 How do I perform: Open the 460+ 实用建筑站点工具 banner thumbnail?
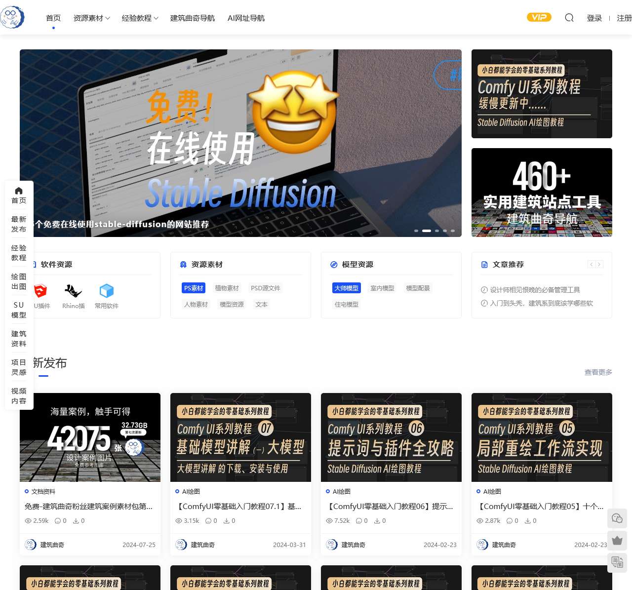pyautogui.click(x=542, y=193)
